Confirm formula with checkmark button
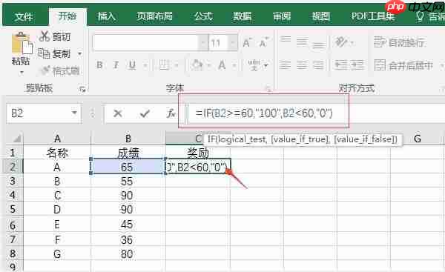Image resolution: width=445 pixels, height=272 pixels. pos(145,113)
